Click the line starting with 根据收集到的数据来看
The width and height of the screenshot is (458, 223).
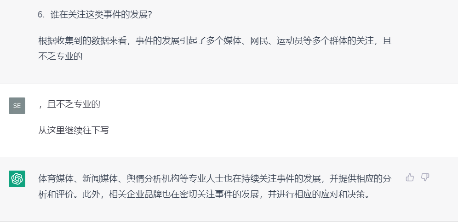point(215,41)
